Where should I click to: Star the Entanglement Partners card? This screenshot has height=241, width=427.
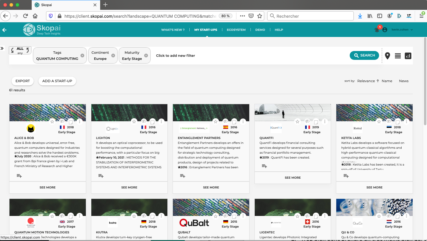pos(216,122)
